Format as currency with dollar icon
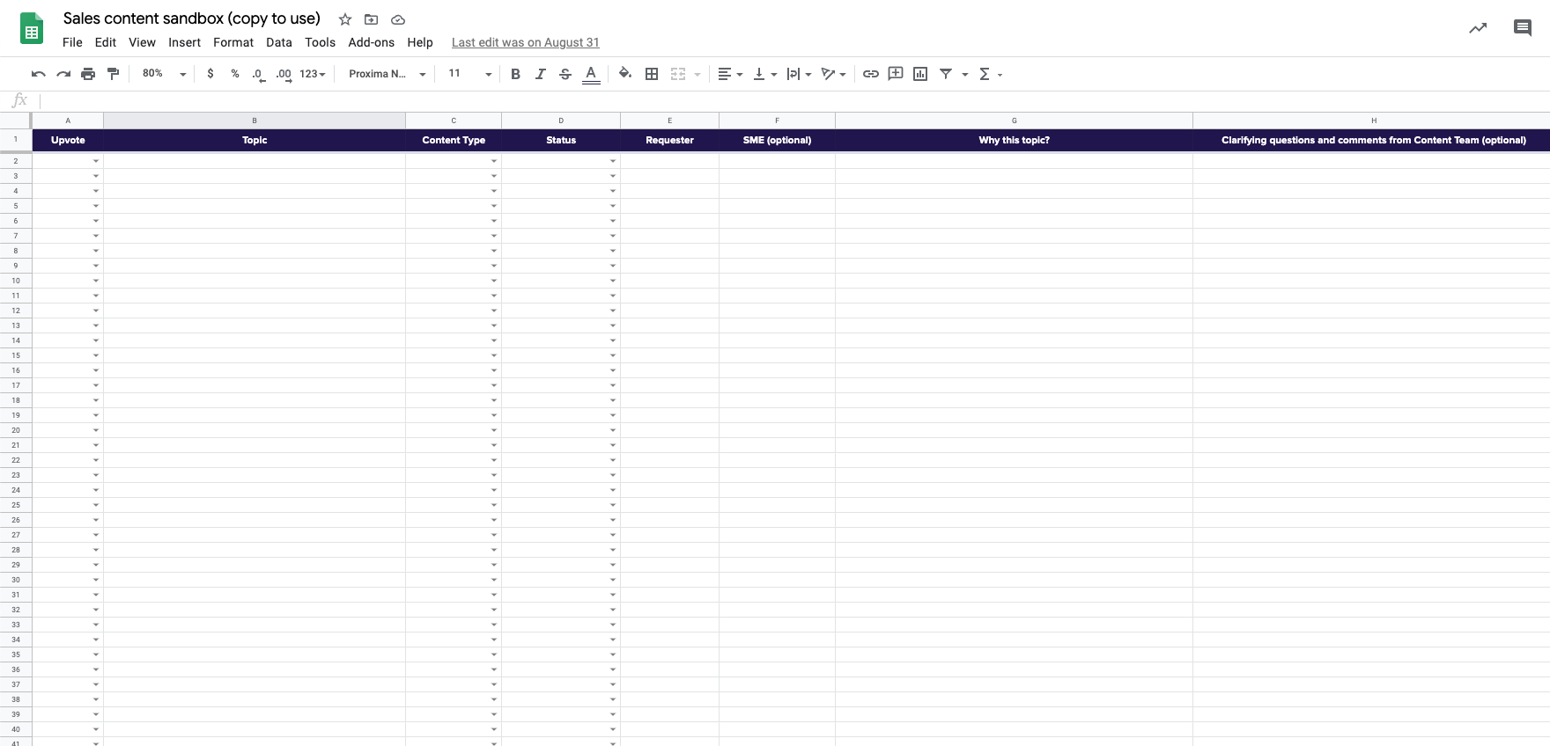1550x746 pixels. coord(210,74)
